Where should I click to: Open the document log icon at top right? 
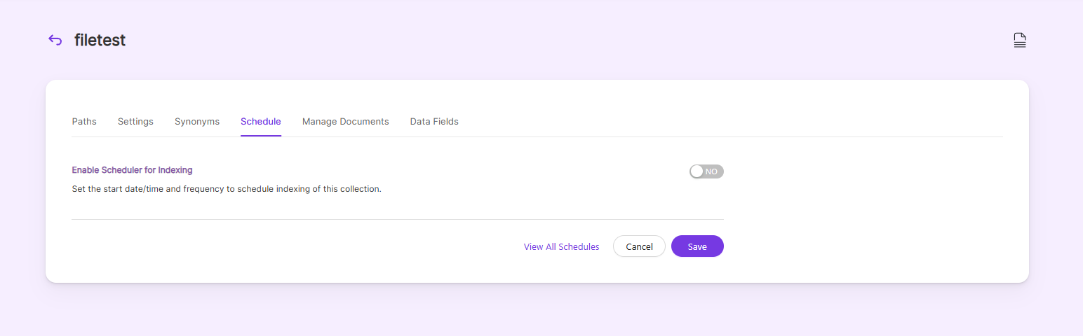tap(1020, 41)
